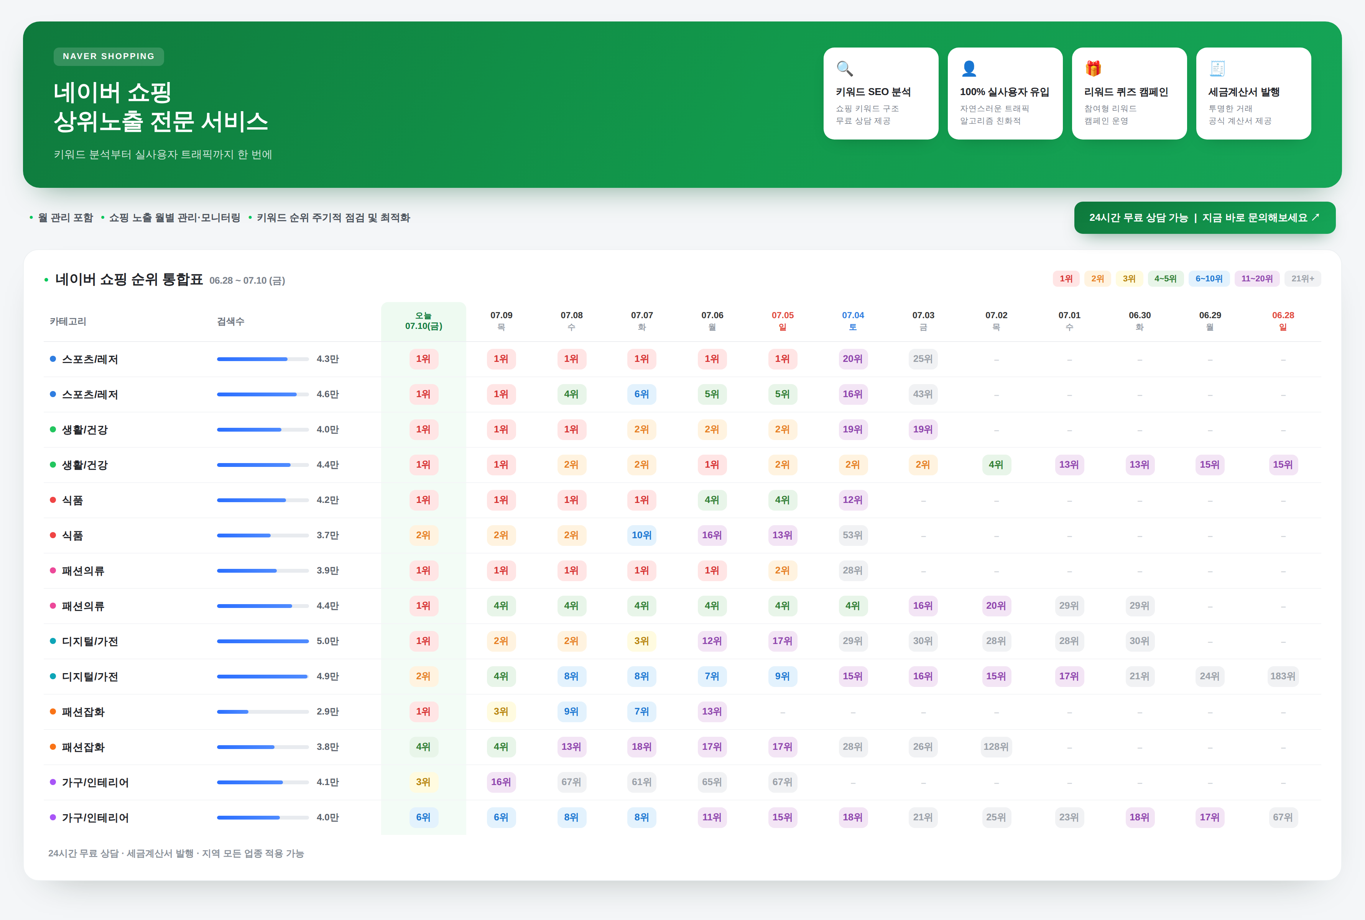Image resolution: width=1365 pixels, height=920 pixels.
Task: Select the 리워드 퀴즈 캠페인 card title
Action: tap(1126, 92)
